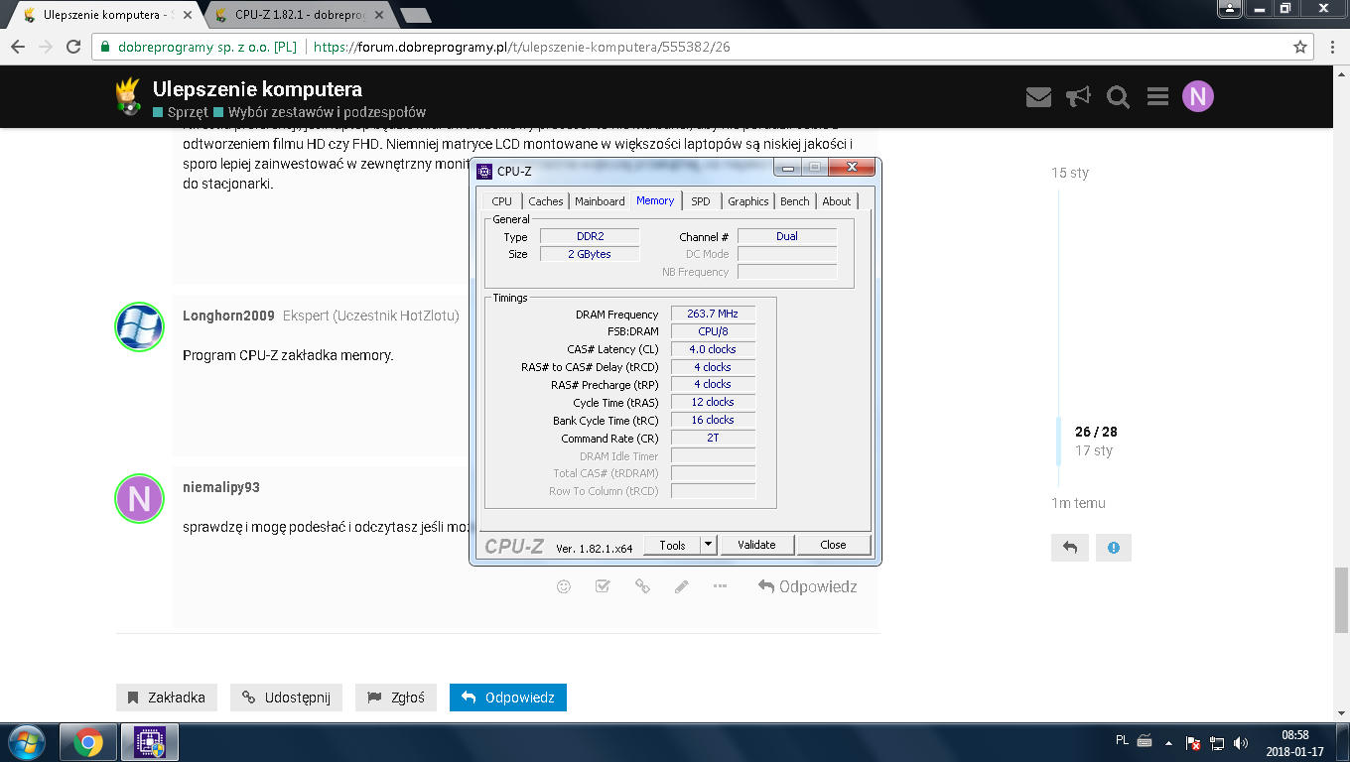1350x762 pixels.
Task: Click Validate button in CPU-Z
Action: click(x=756, y=545)
